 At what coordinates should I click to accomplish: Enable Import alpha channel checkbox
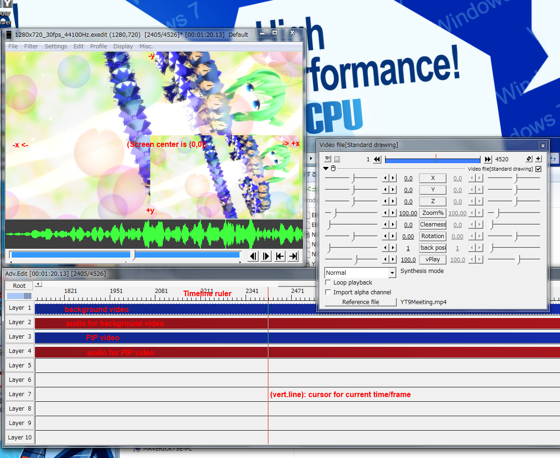coord(329,292)
